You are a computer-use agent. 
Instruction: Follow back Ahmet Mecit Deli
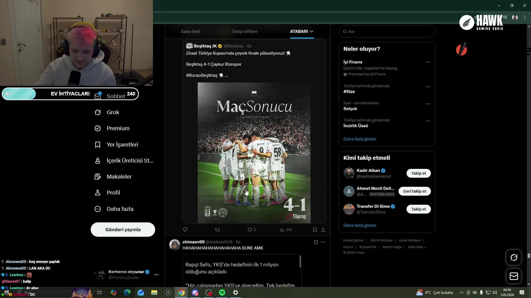[x=415, y=191]
